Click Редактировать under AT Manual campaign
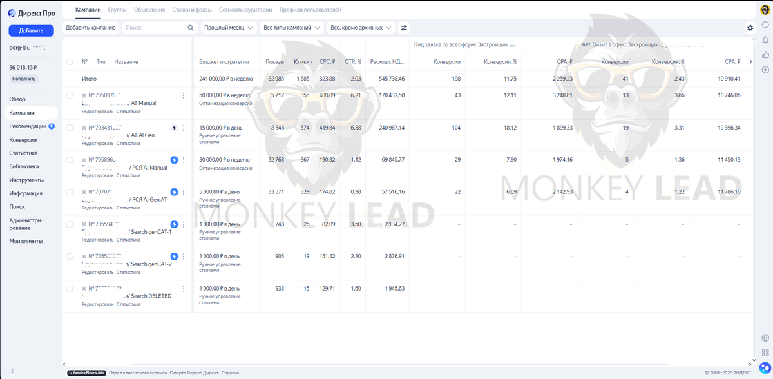This screenshot has height=379, width=773. click(97, 111)
